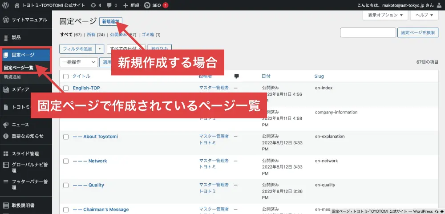
Task: Click the 固定ページ pages icon in the sidebar
Action: [x=5, y=55]
